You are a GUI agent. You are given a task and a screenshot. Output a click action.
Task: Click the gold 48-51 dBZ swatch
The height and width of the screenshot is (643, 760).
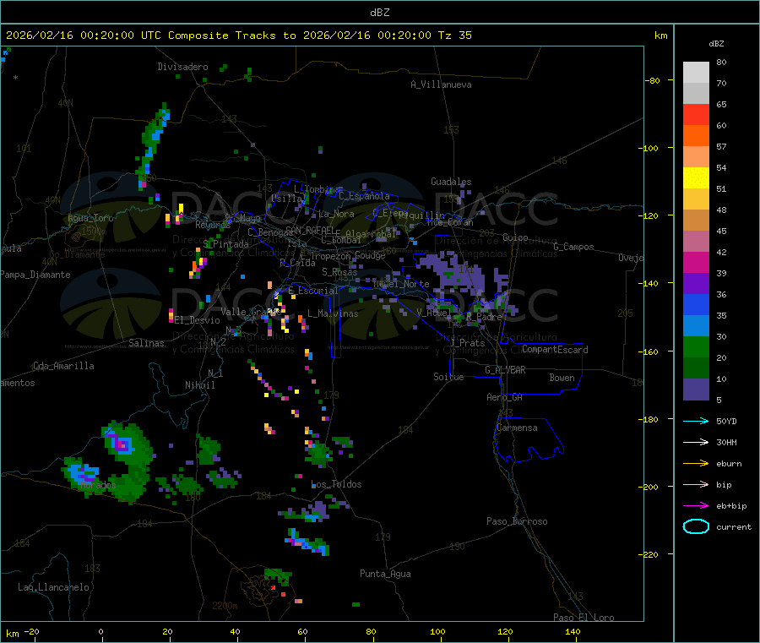click(x=696, y=199)
